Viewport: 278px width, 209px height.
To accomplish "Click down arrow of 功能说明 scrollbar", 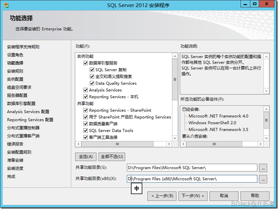I will pyautogui.click(x=266, y=91).
